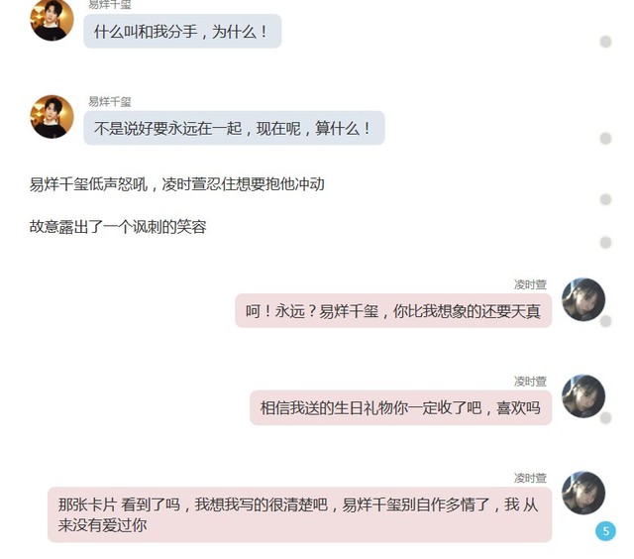Select the pink 相信我送的生日礼物 chat bubble
This screenshot has height=559, width=634.
pos(400,407)
